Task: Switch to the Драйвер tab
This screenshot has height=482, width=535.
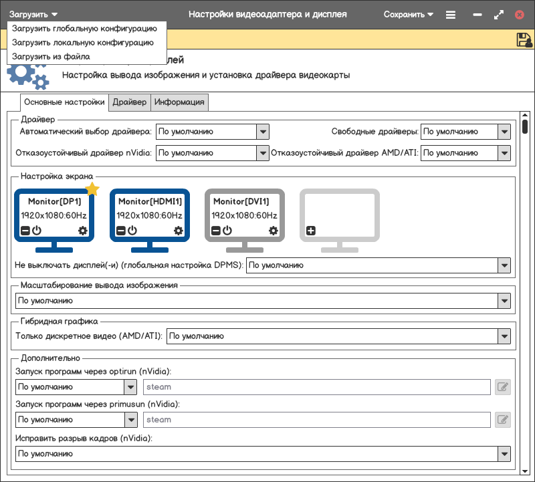Action: click(130, 102)
